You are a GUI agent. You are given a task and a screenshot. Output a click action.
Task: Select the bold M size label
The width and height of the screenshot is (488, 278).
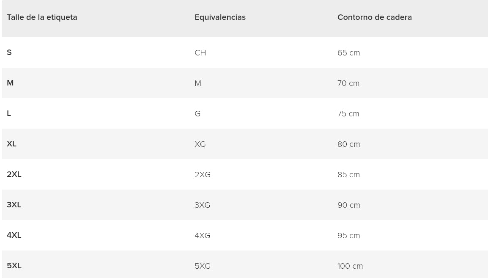(10, 83)
